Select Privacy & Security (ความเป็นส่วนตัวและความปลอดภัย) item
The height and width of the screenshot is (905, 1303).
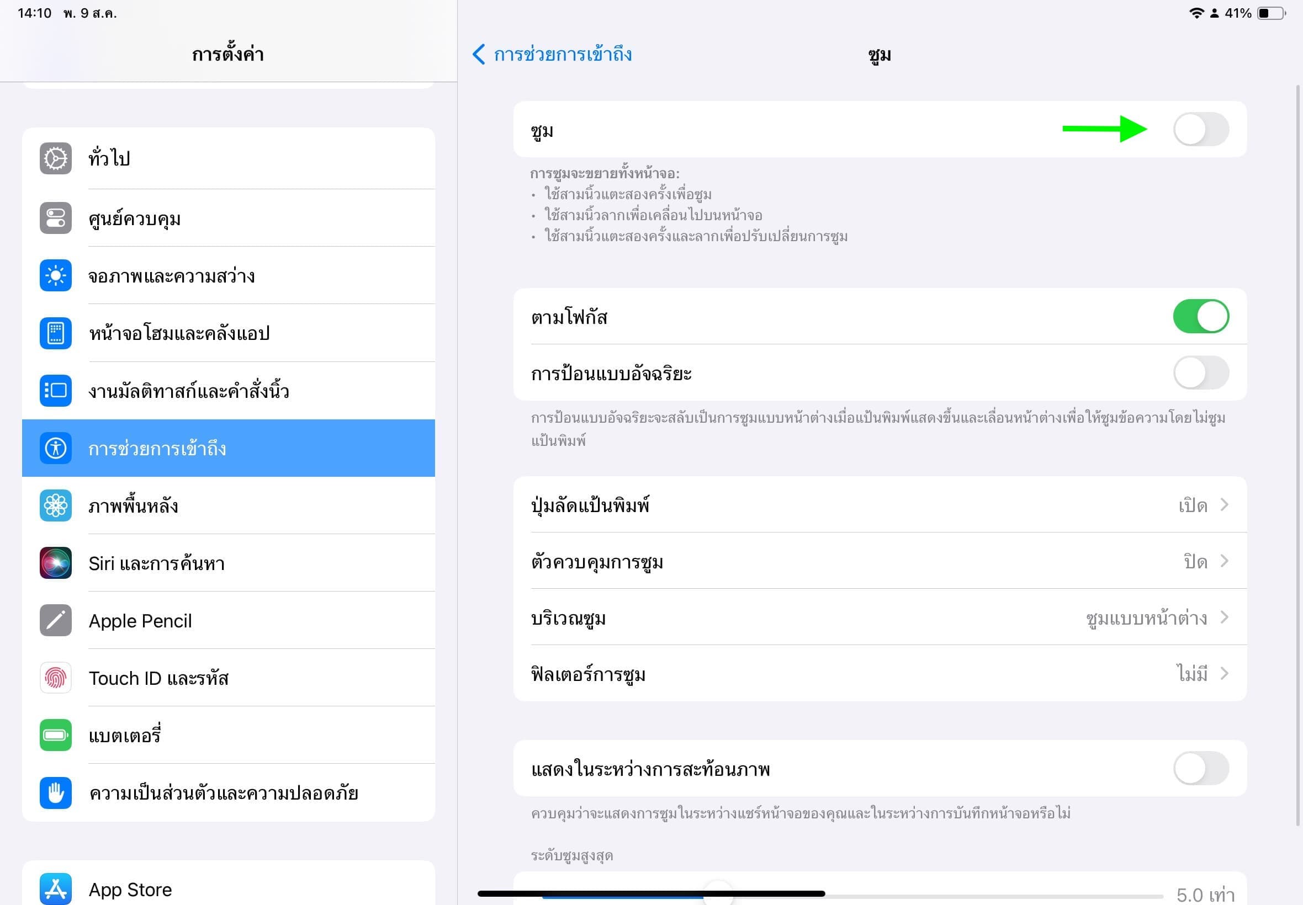coord(224,794)
